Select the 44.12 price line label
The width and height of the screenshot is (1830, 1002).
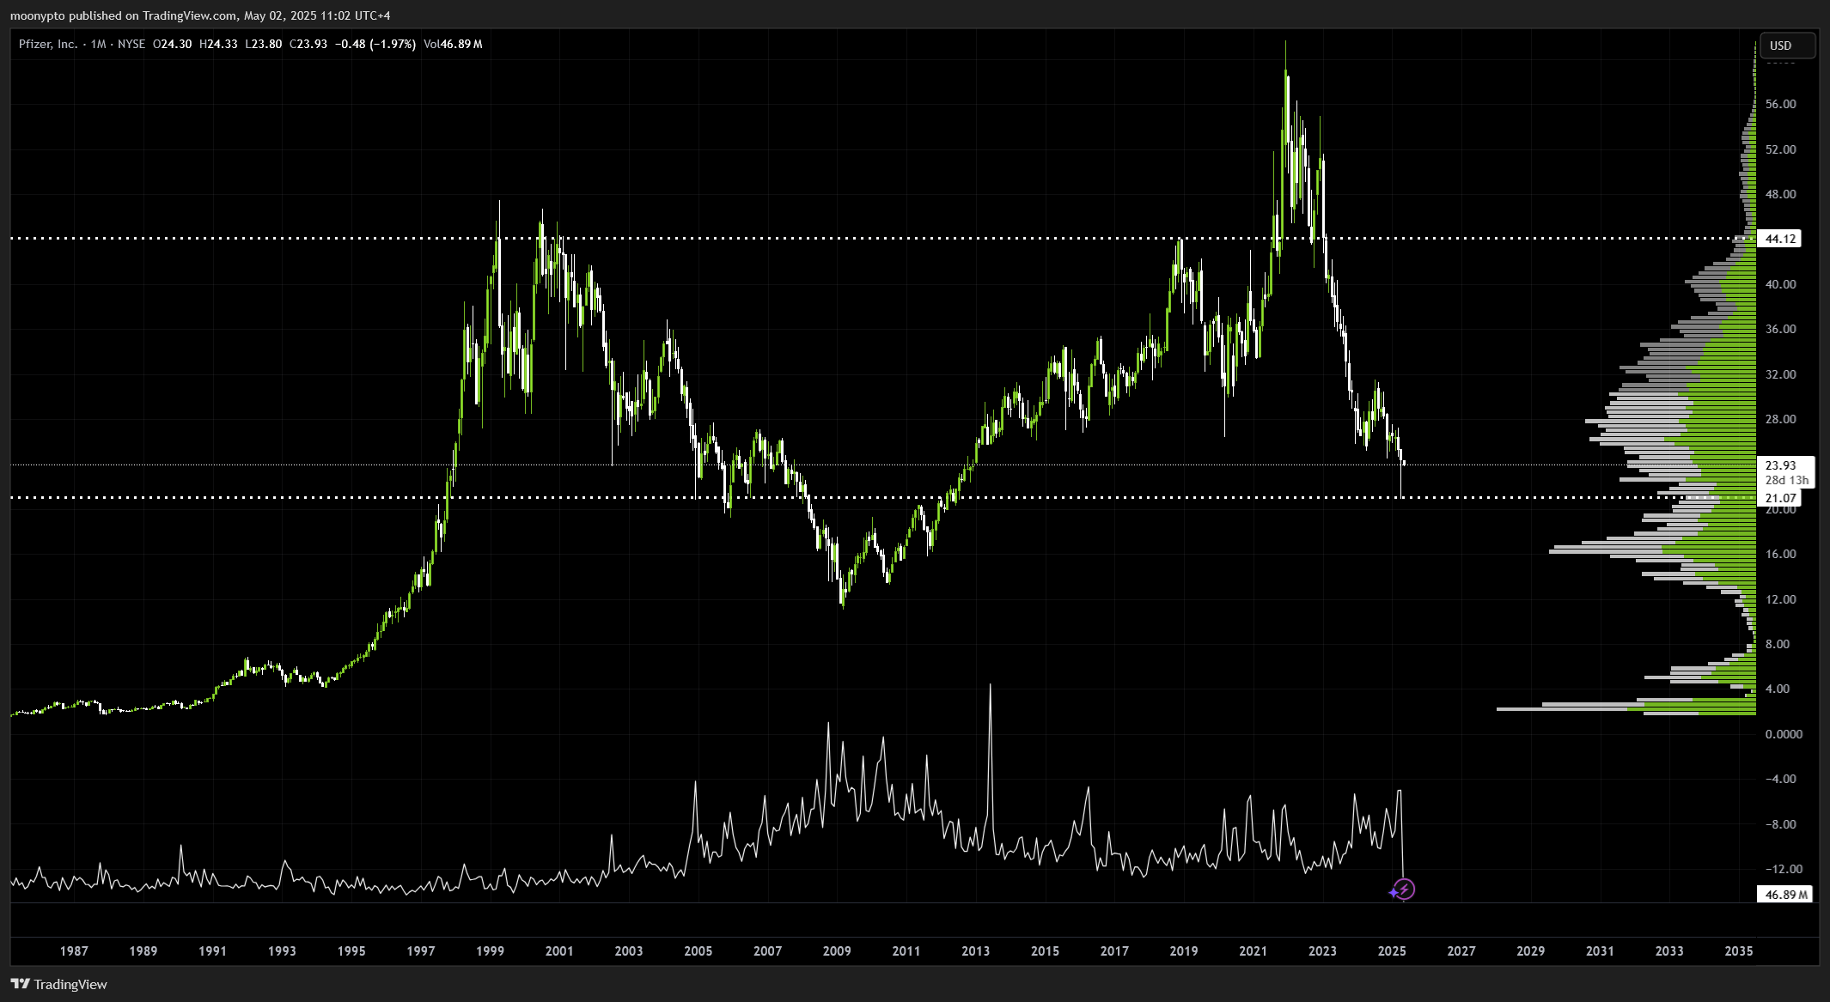coord(1781,239)
